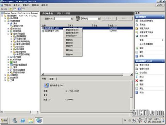The height and width of the screenshot is (125, 166).
Task: Click the 映像 ID column header
Action: pos(121,26)
